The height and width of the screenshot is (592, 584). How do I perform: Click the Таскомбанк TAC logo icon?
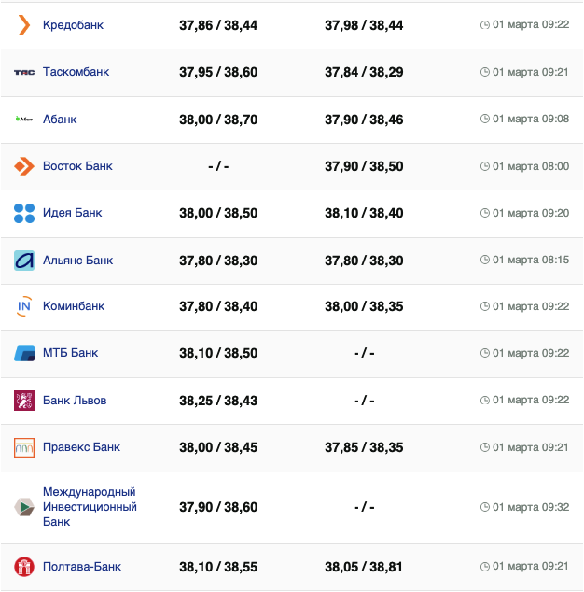point(24,72)
